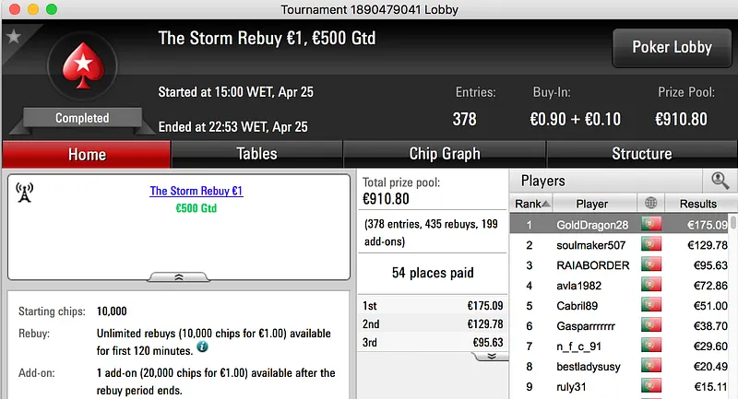Open the Structure tab

coord(641,154)
